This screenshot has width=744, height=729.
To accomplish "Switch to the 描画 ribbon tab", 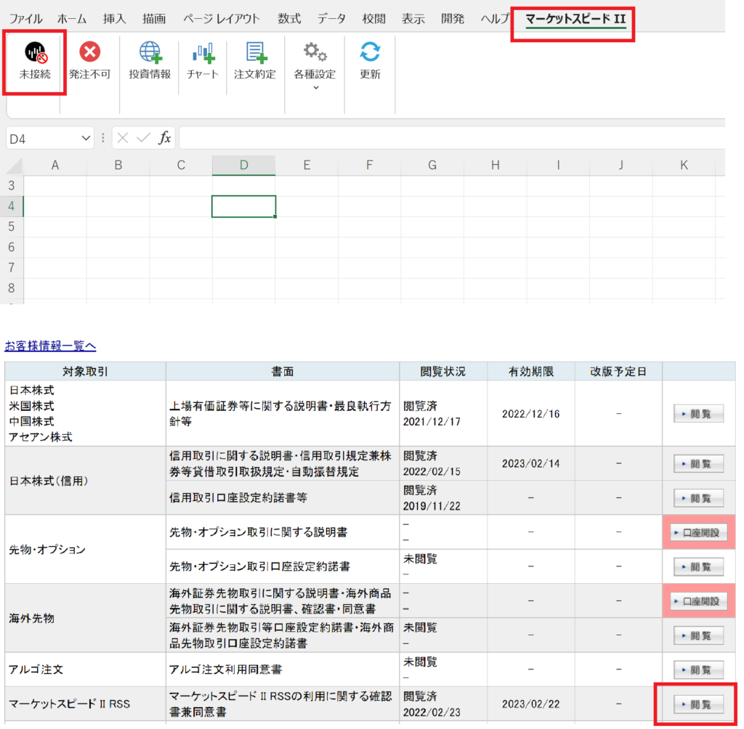I will pyautogui.click(x=154, y=19).
